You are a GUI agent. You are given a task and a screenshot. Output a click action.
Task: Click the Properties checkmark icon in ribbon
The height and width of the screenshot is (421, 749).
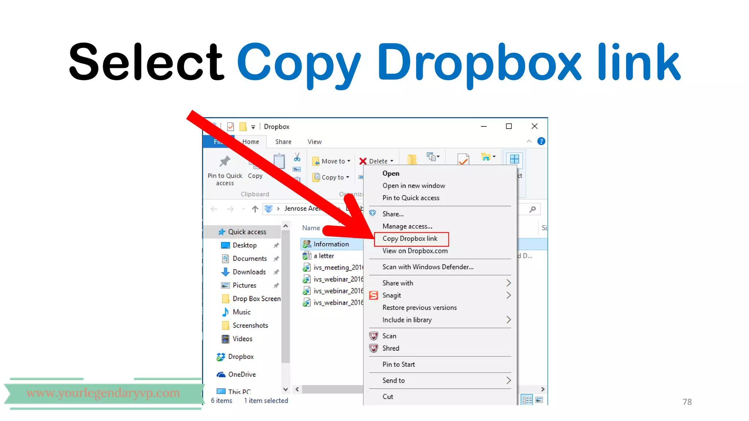(x=463, y=159)
